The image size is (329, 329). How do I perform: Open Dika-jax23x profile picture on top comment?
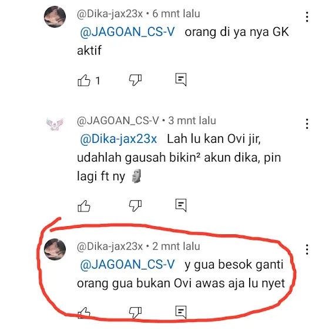coord(55,16)
